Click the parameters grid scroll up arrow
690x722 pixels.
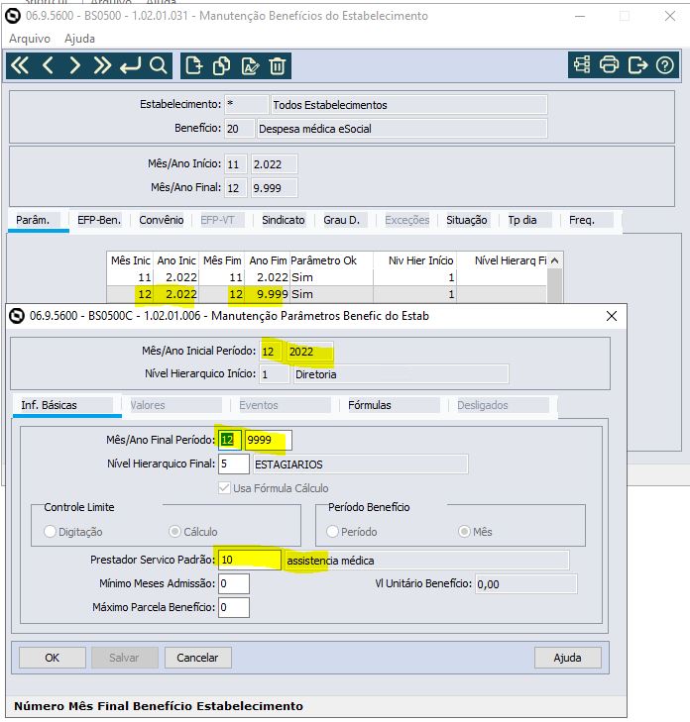click(554, 260)
